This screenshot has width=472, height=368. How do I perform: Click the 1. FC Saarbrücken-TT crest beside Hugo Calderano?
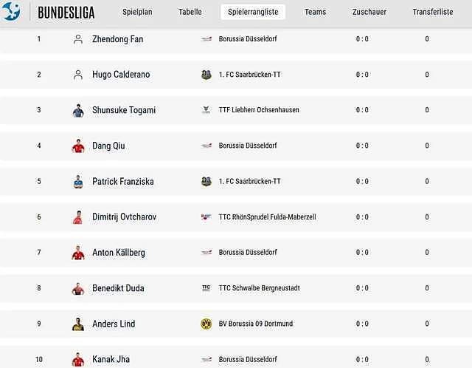pos(206,75)
